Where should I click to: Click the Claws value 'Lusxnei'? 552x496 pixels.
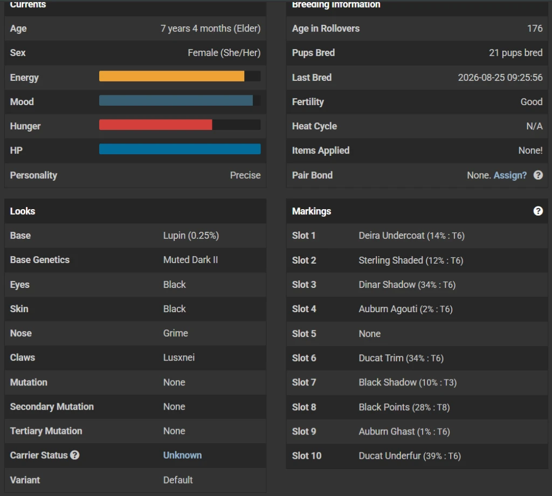179,357
